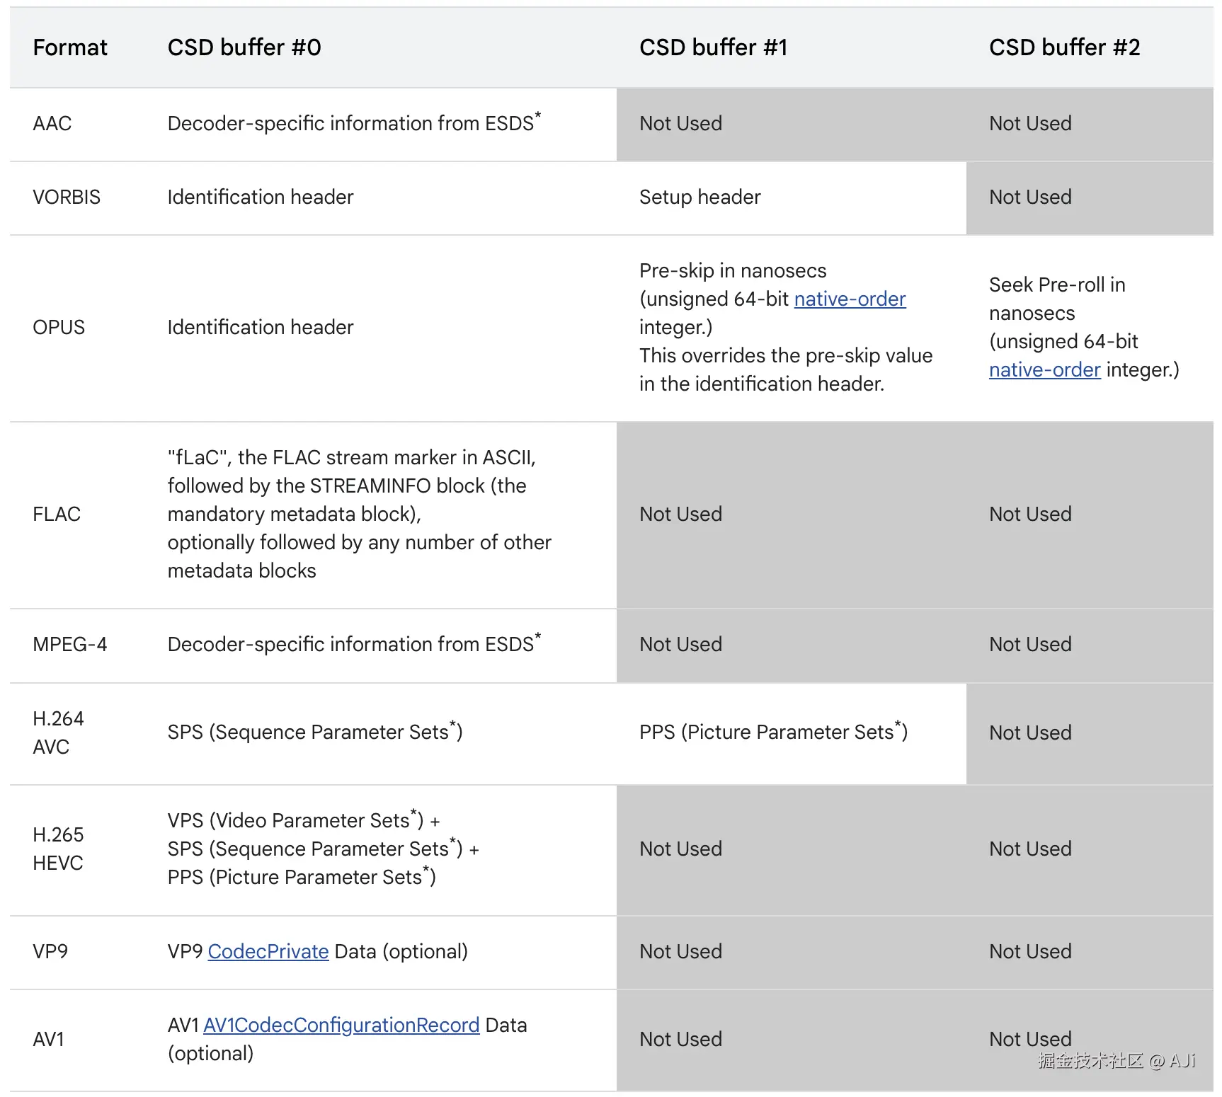Click the PPS (Picture Parameter Sets) cell for H.264
The image size is (1222, 1097).
point(773,733)
